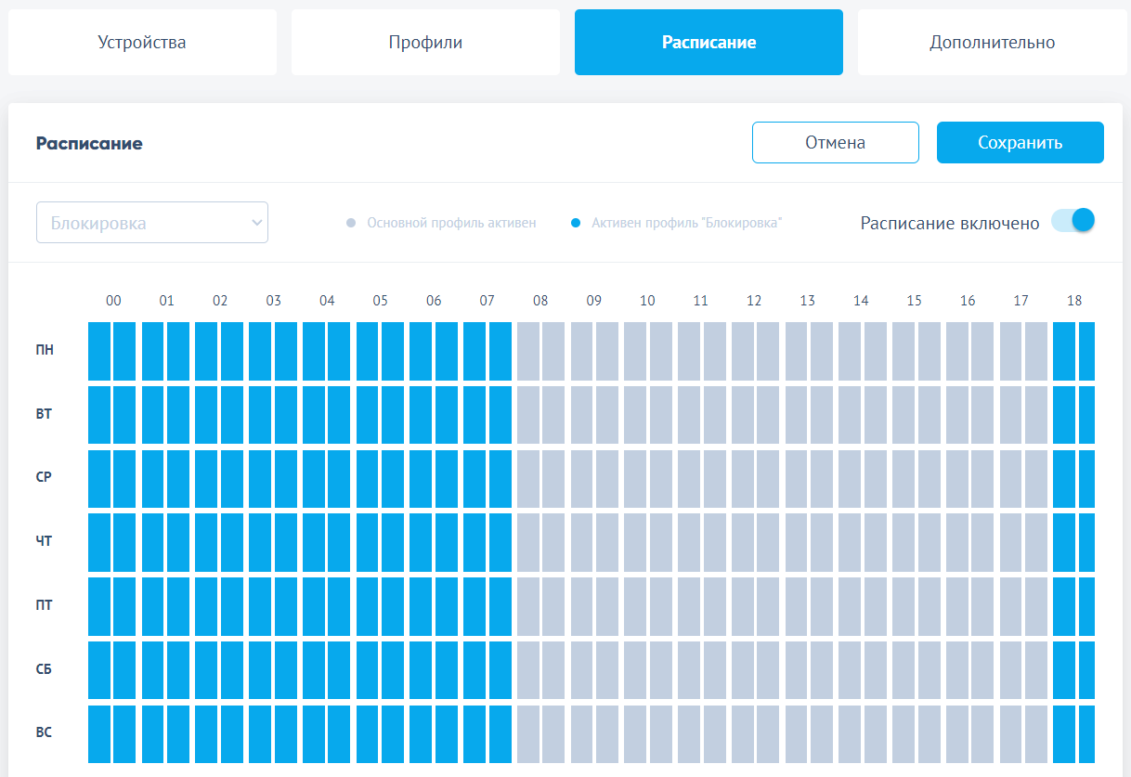Toggle ПН 08:00 first half-hour cell
Image resolution: width=1131 pixels, height=777 pixels.
[x=527, y=351]
